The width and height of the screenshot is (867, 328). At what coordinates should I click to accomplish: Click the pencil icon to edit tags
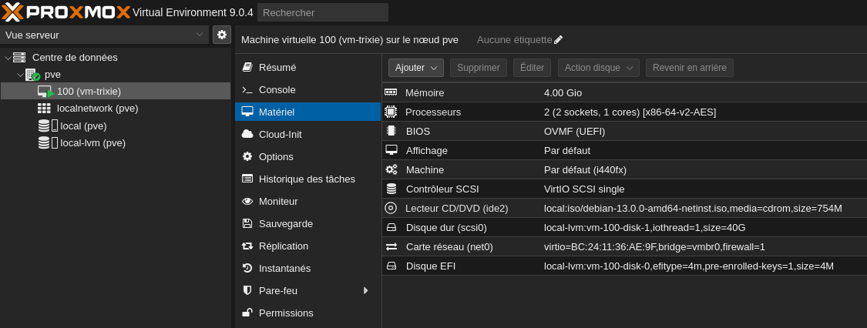[x=559, y=40]
